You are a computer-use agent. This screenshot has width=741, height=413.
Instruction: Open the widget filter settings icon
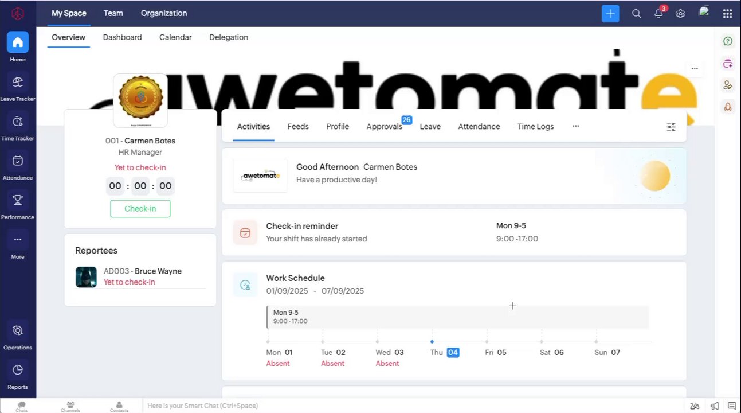(x=671, y=127)
